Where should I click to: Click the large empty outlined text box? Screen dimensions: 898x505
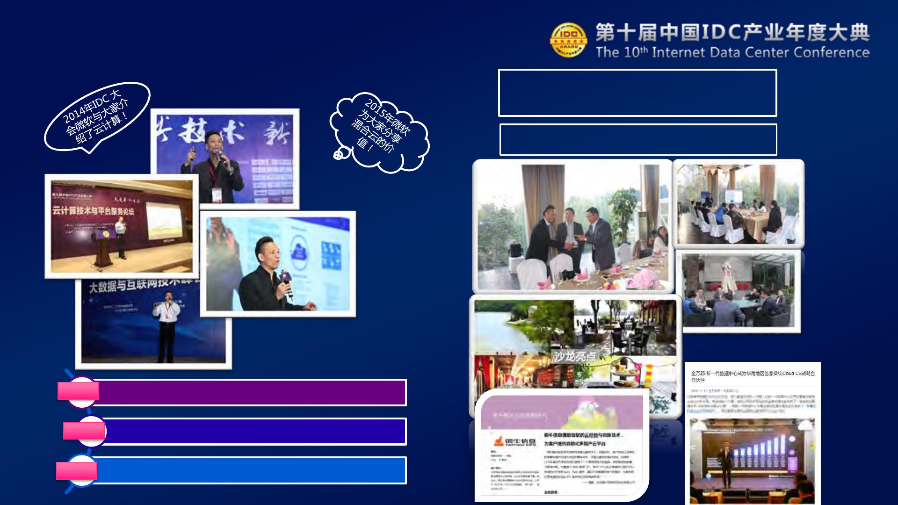click(637, 93)
